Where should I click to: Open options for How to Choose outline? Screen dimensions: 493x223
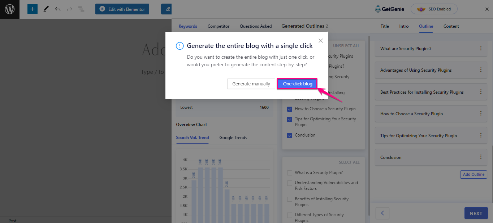tap(481, 113)
